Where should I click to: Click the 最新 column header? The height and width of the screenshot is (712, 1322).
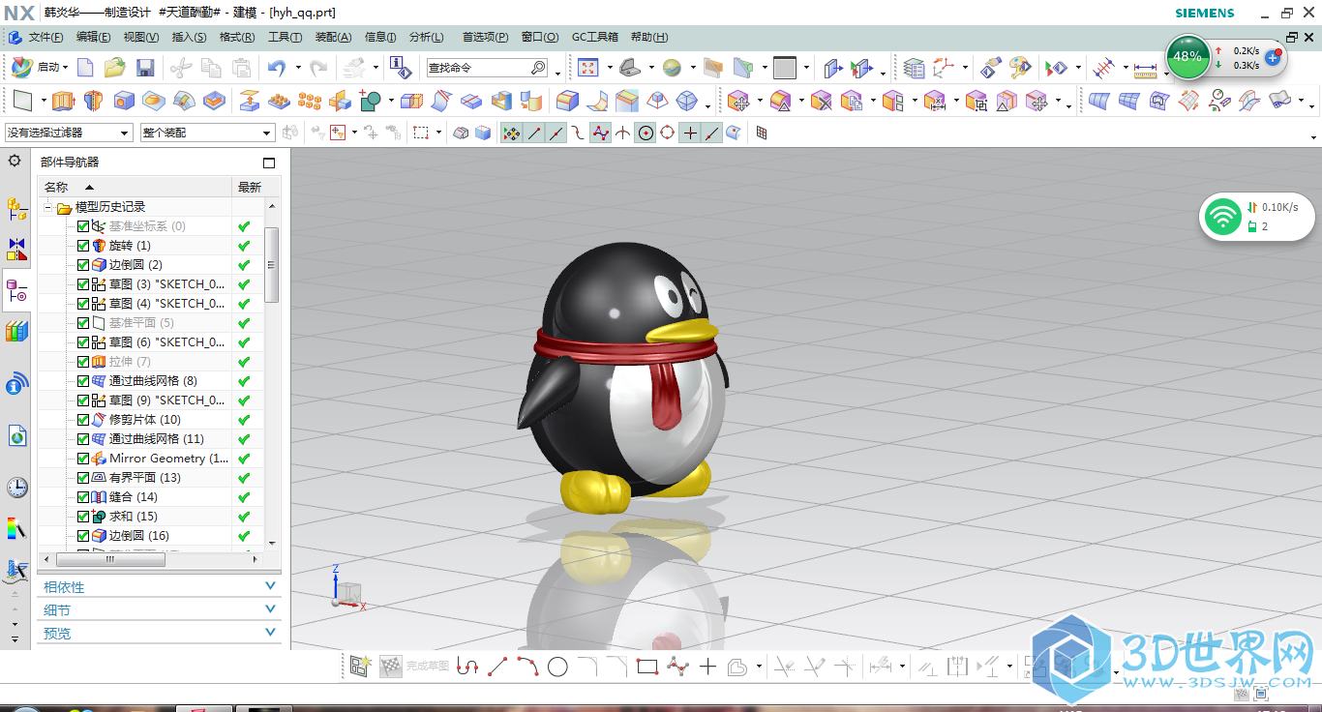click(x=250, y=188)
